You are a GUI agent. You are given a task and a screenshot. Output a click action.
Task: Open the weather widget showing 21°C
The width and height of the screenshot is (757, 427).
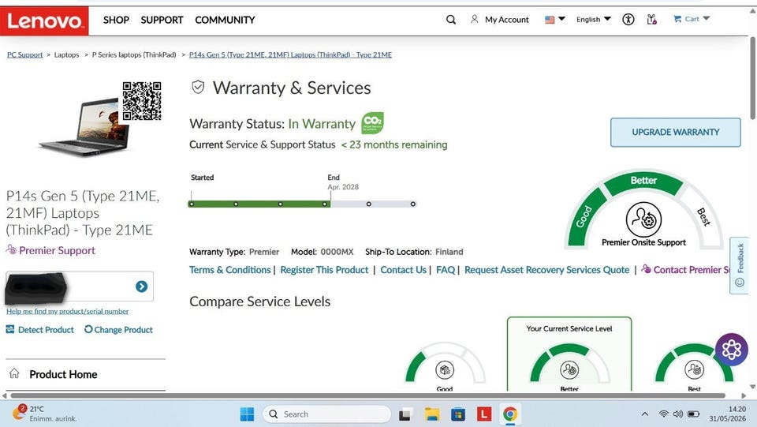click(x=44, y=414)
